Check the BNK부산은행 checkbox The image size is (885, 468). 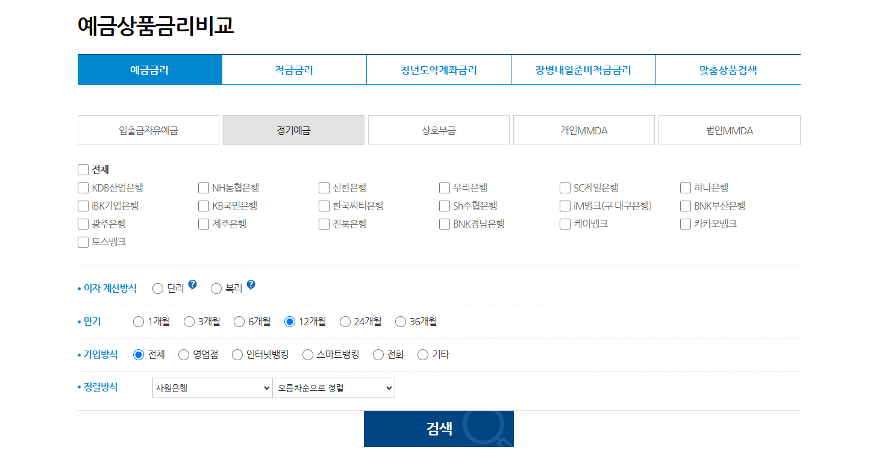(686, 206)
